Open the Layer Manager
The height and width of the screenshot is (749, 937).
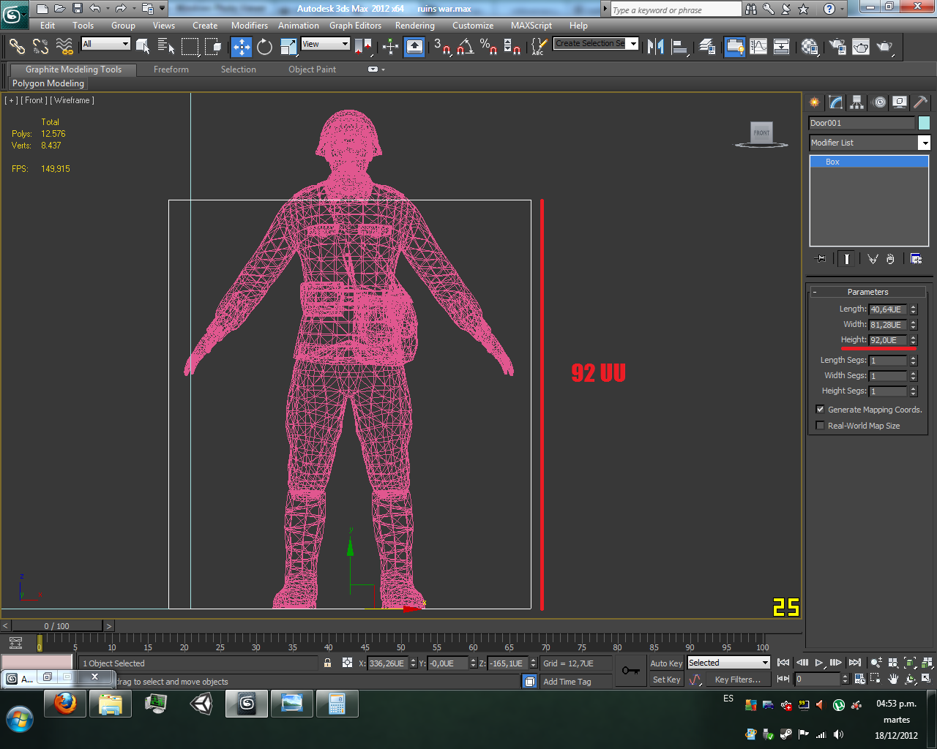pos(707,47)
